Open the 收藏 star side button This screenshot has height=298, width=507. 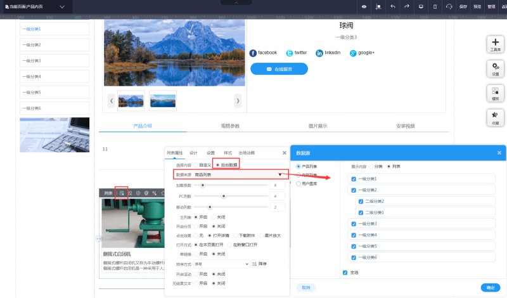click(495, 118)
